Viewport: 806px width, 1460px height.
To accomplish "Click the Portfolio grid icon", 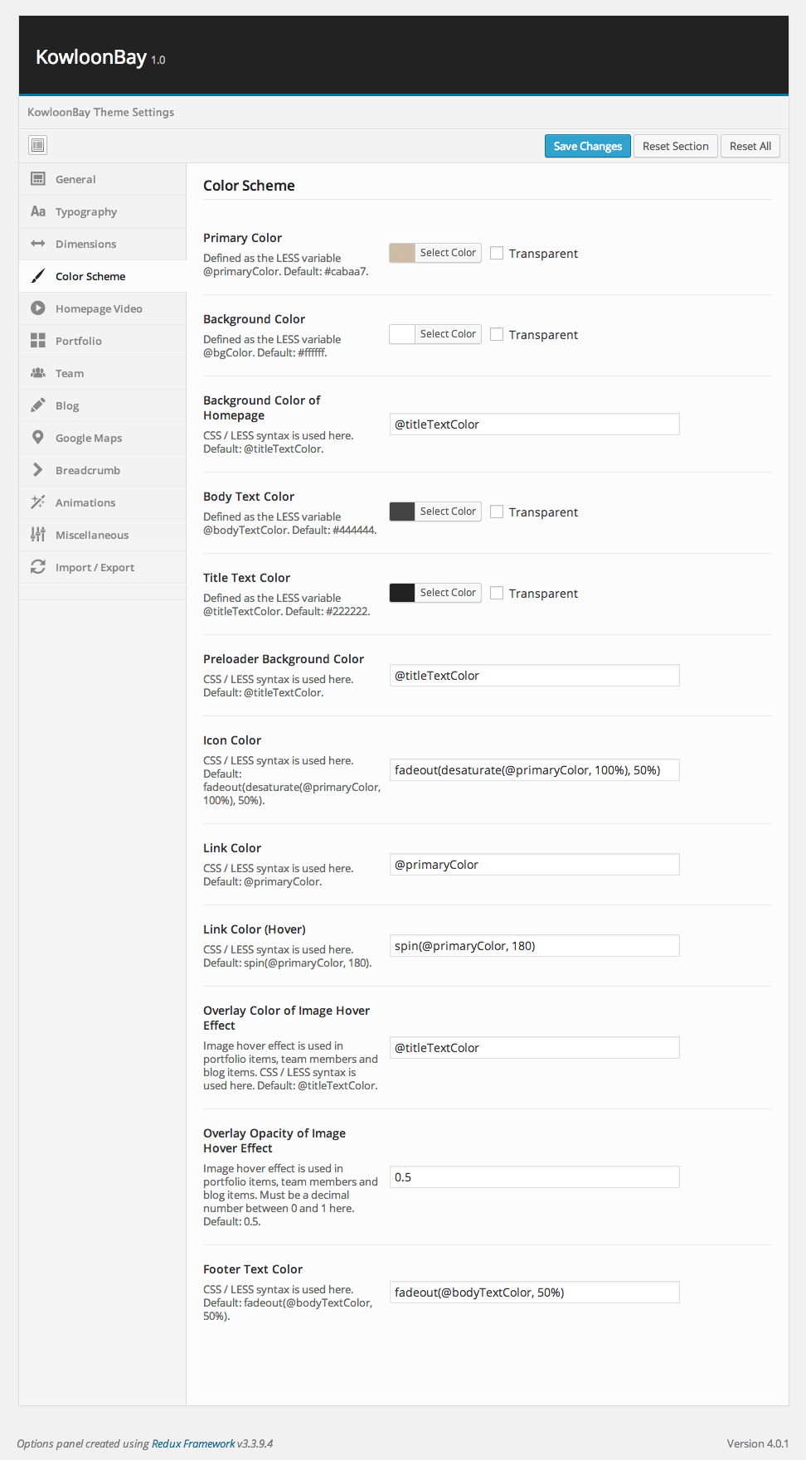I will 37,341.
